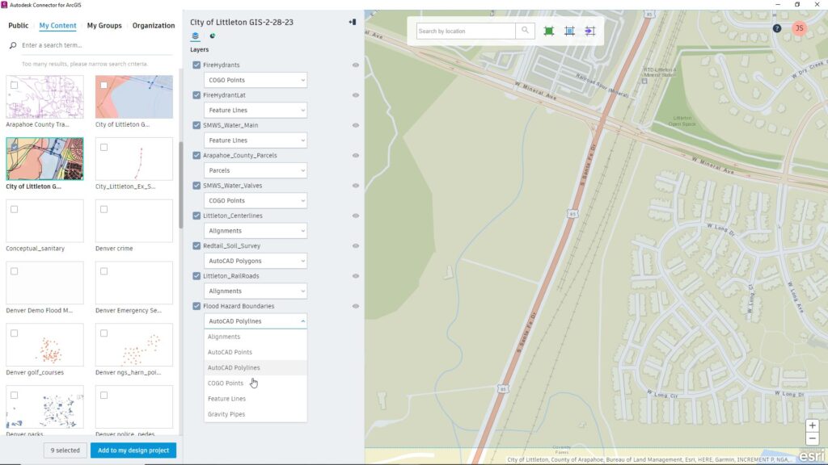Uncheck the Littleton_Centerlines checkbox
The image size is (828, 465).
(x=196, y=215)
